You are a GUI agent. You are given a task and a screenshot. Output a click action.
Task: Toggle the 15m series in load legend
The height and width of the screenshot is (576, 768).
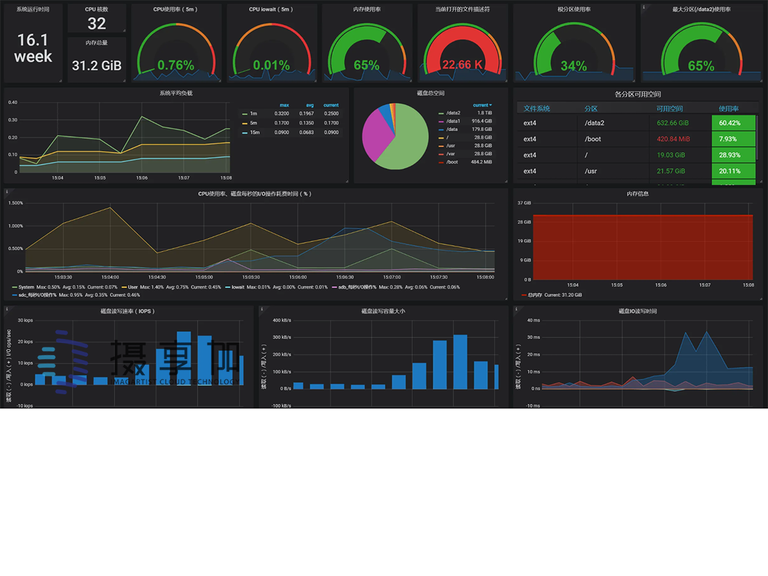tap(253, 132)
